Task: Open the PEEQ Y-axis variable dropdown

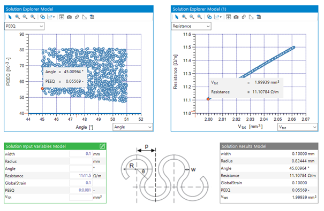Action: point(24,26)
